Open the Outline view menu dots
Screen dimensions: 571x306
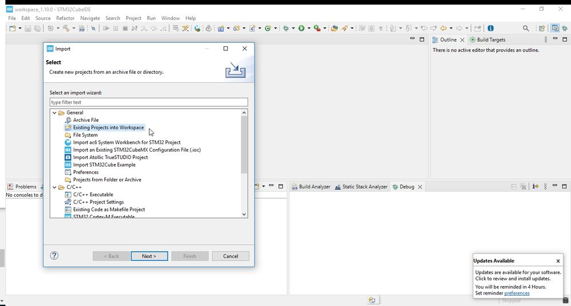click(545, 39)
